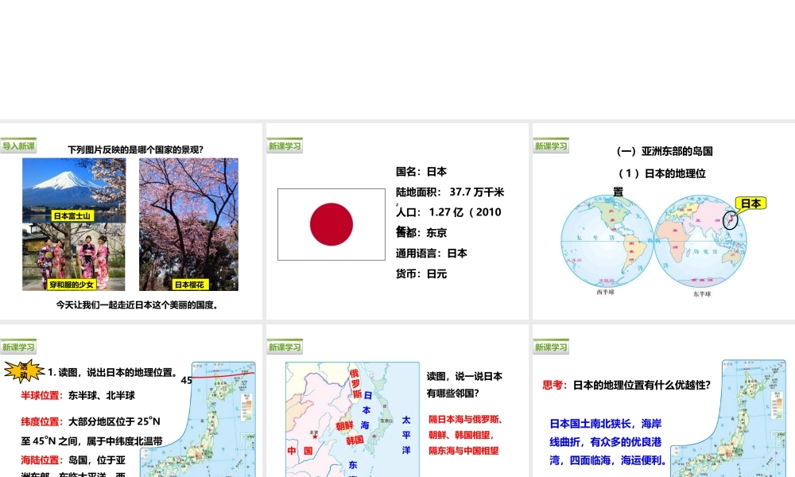The height and width of the screenshot is (477, 795).
Task: Click the red 思考： label
Action: point(555,386)
